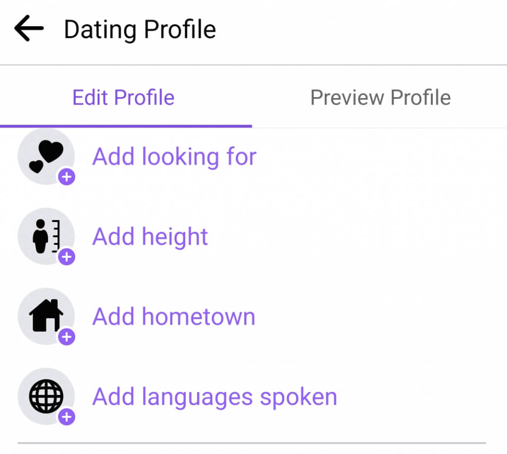Screen dimensions: 507x454
Task: Click the large heart in looking-for icon
Action: 51,151
